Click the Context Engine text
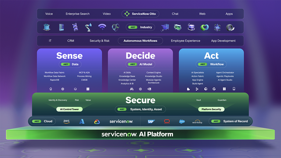Screen dimensions: 281x158 [154, 72]
